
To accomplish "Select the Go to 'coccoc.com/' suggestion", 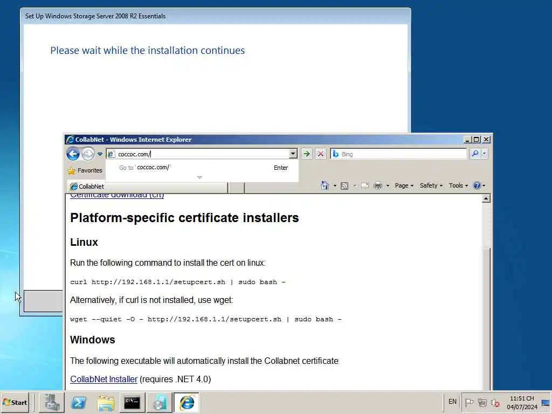I will click(x=202, y=168).
